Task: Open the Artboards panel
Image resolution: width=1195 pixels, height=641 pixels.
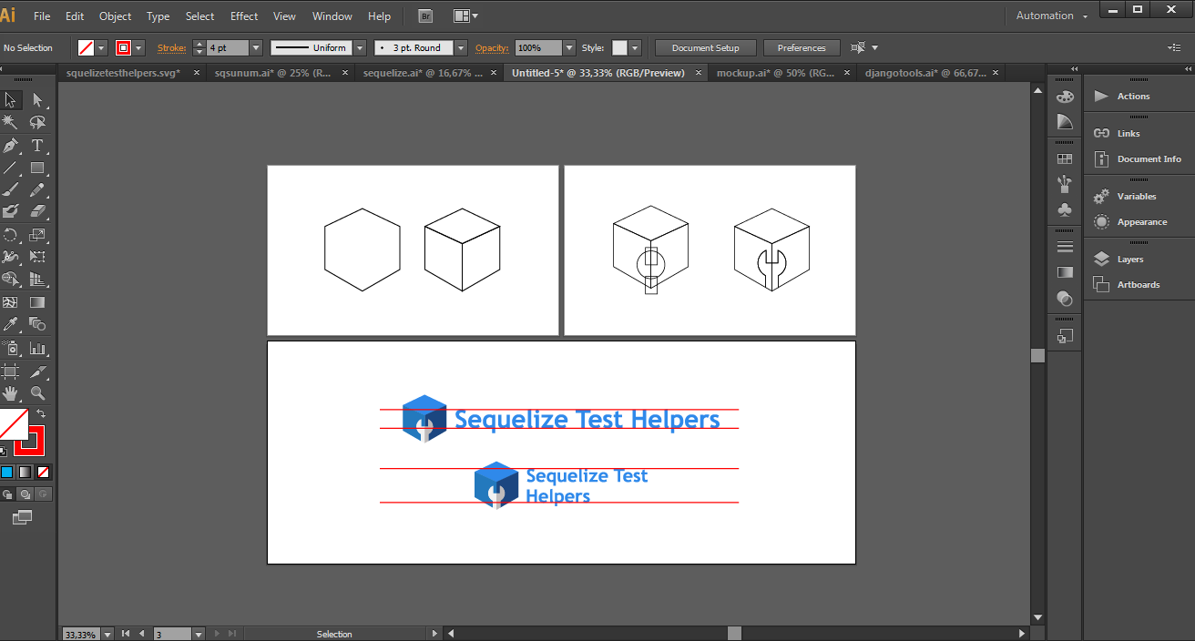Action: (1137, 285)
